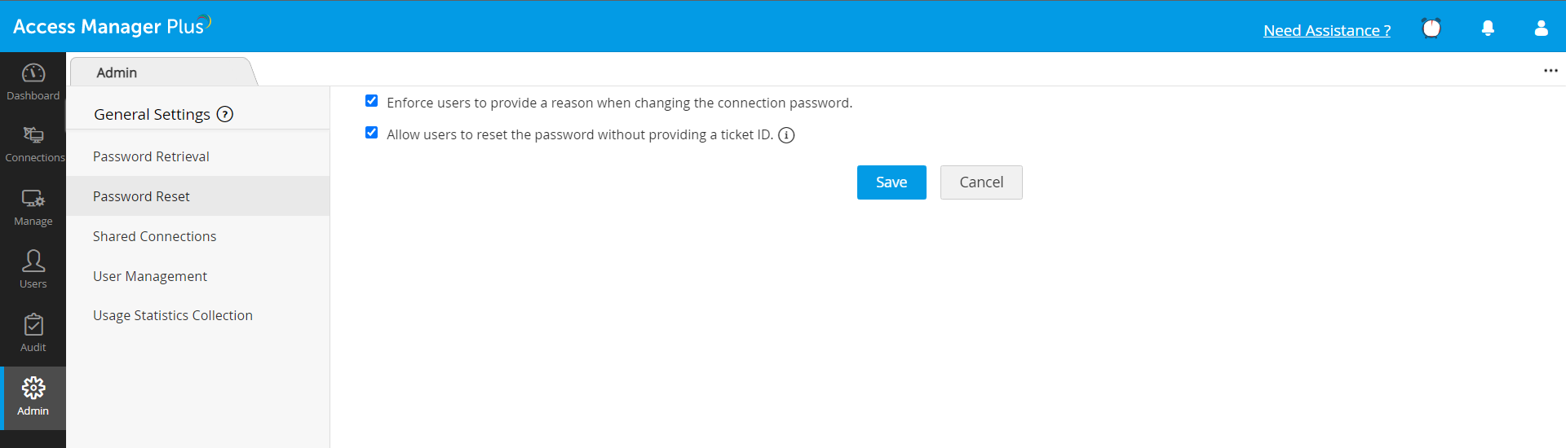1566x448 pixels.
Task: Click the Admin gear icon
Action: (x=33, y=388)
